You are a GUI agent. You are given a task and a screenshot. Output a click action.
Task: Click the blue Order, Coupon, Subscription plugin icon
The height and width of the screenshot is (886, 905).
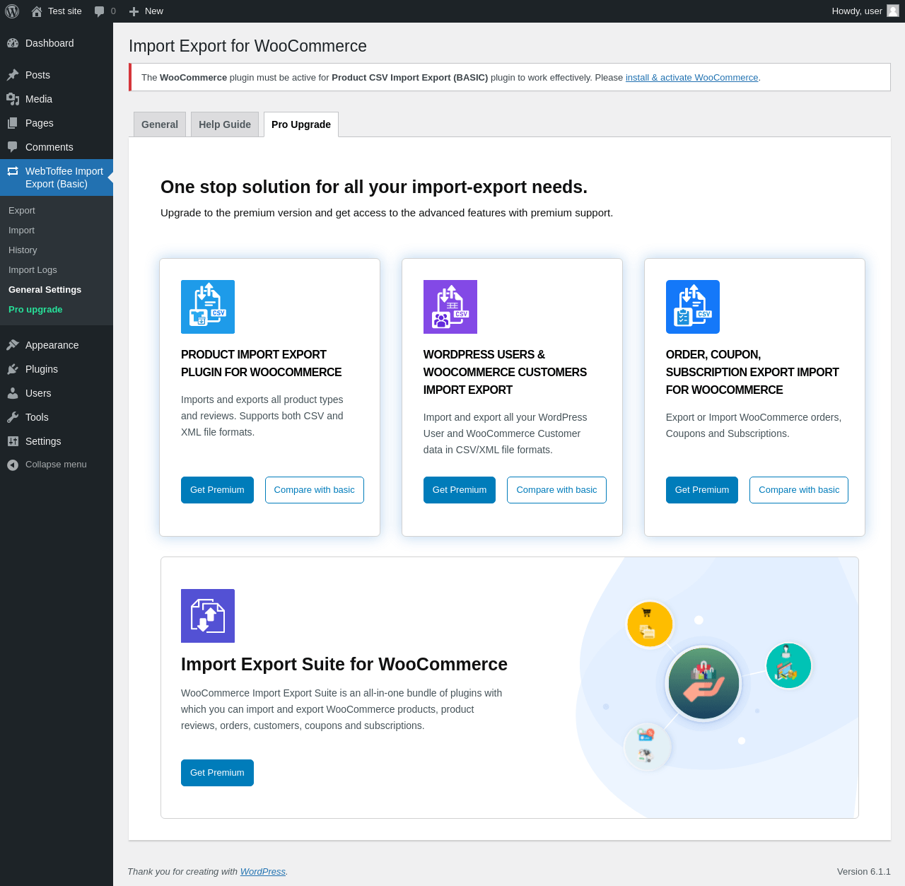coord(693,307)
